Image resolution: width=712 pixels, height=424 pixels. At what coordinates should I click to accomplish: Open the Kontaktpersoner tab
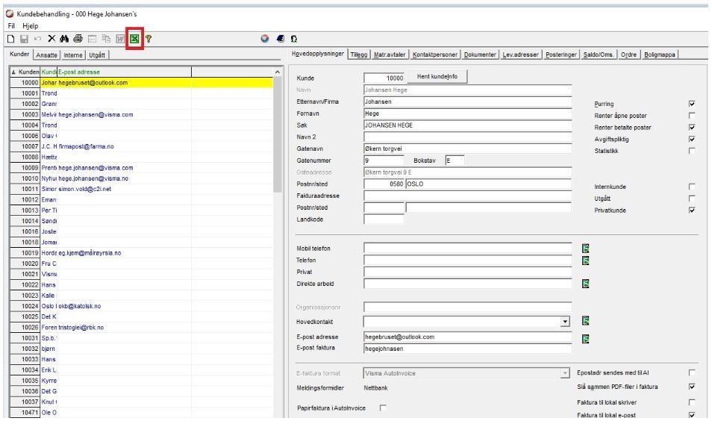[435, 54]
